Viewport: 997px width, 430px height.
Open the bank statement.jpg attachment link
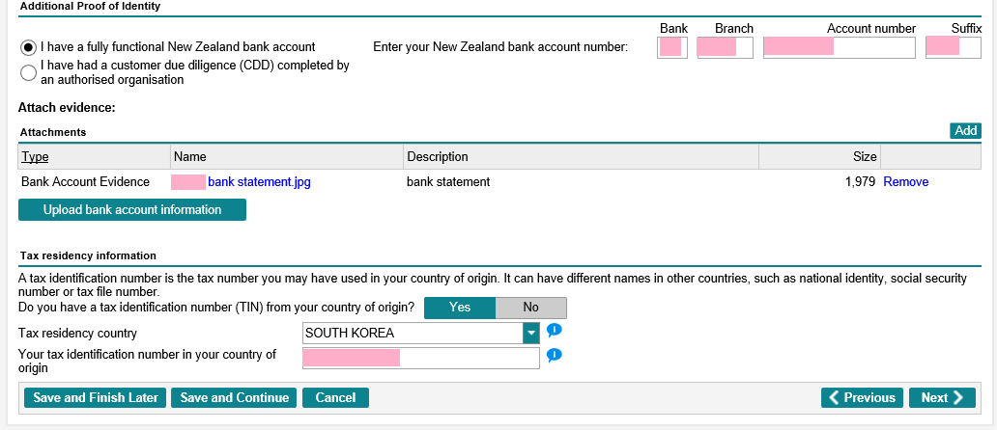(259, 182)
